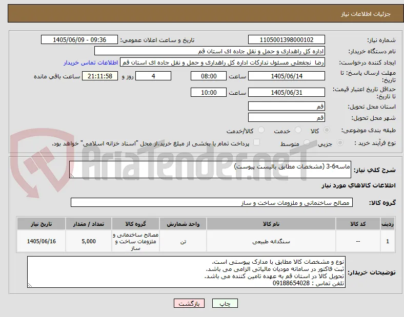Click the سنگدانه طبیعی item cell
Viewport: 404px width, 317px height.
click(271, 241)
